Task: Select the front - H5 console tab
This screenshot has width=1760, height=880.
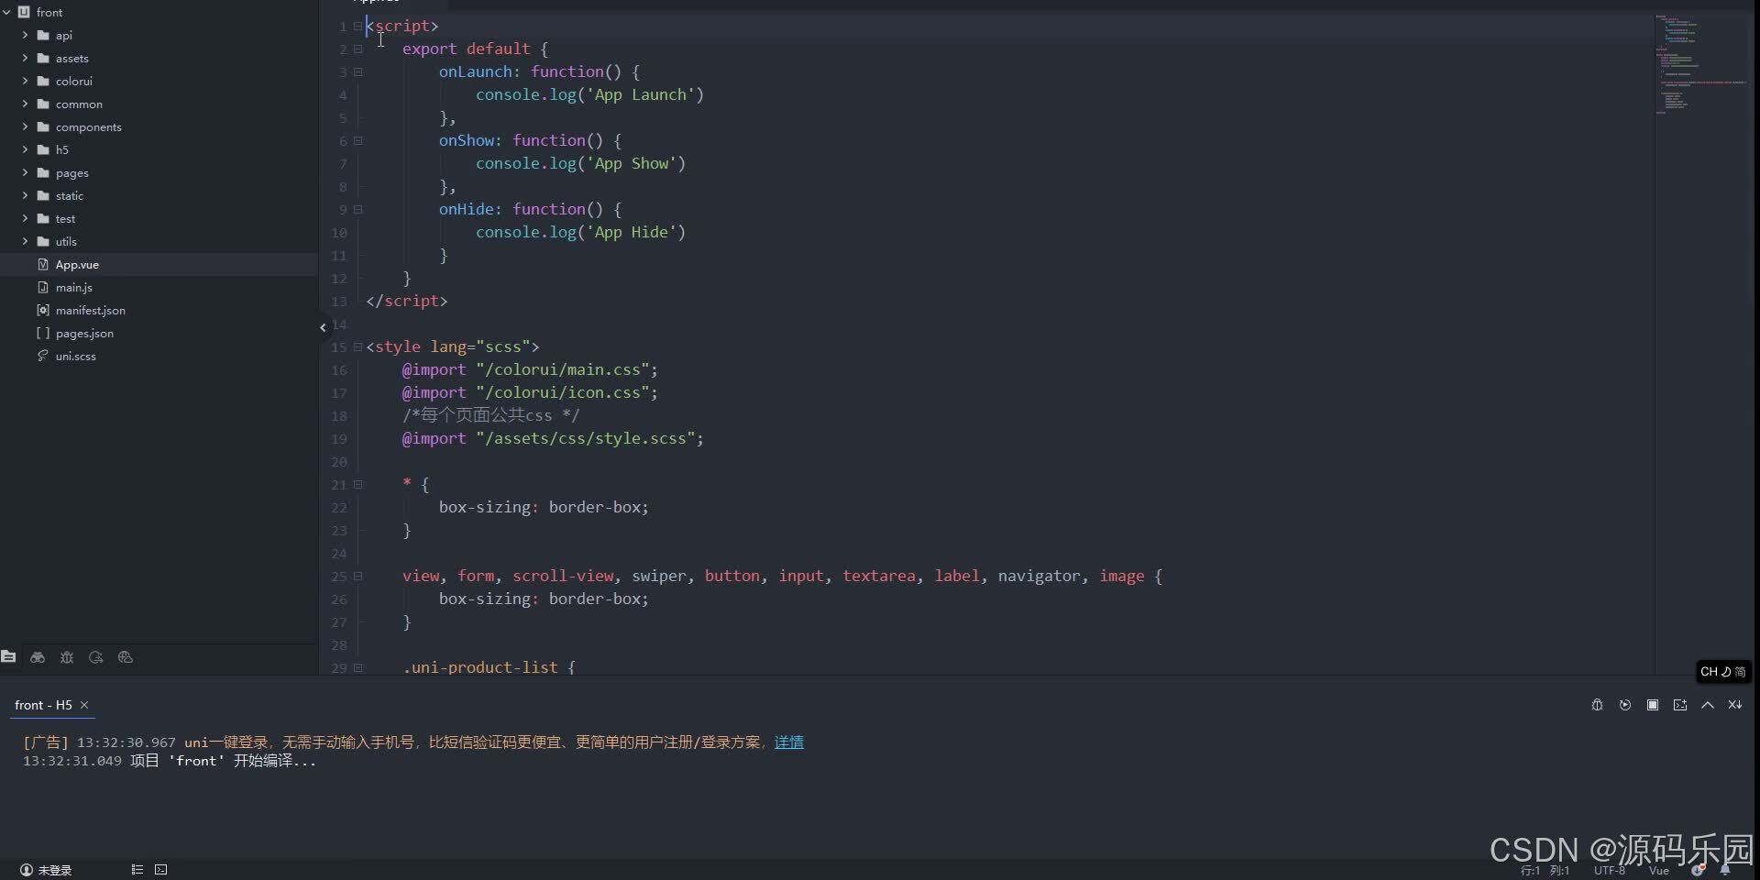Action: point(42,704)
